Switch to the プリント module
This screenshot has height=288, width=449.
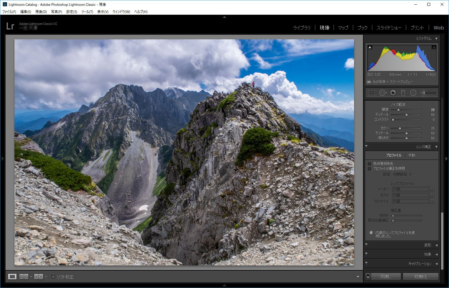coord(417,28)
